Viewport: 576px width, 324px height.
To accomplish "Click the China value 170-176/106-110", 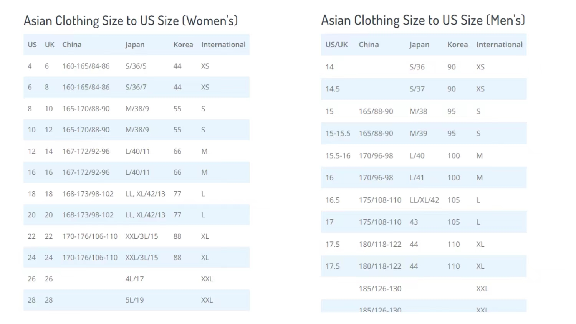I will (x=89, y=236).
